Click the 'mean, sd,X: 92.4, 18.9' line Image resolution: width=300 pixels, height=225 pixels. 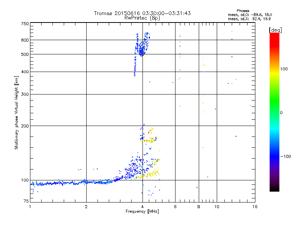point(249,19)
